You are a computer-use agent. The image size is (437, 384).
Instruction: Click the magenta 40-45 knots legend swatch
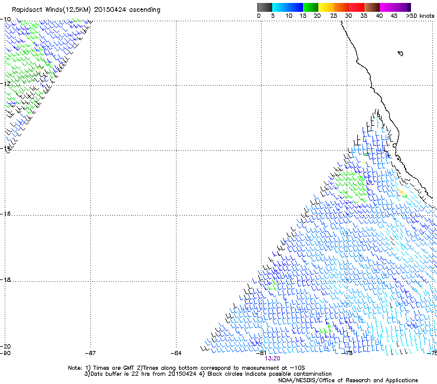tap(387, 7)
